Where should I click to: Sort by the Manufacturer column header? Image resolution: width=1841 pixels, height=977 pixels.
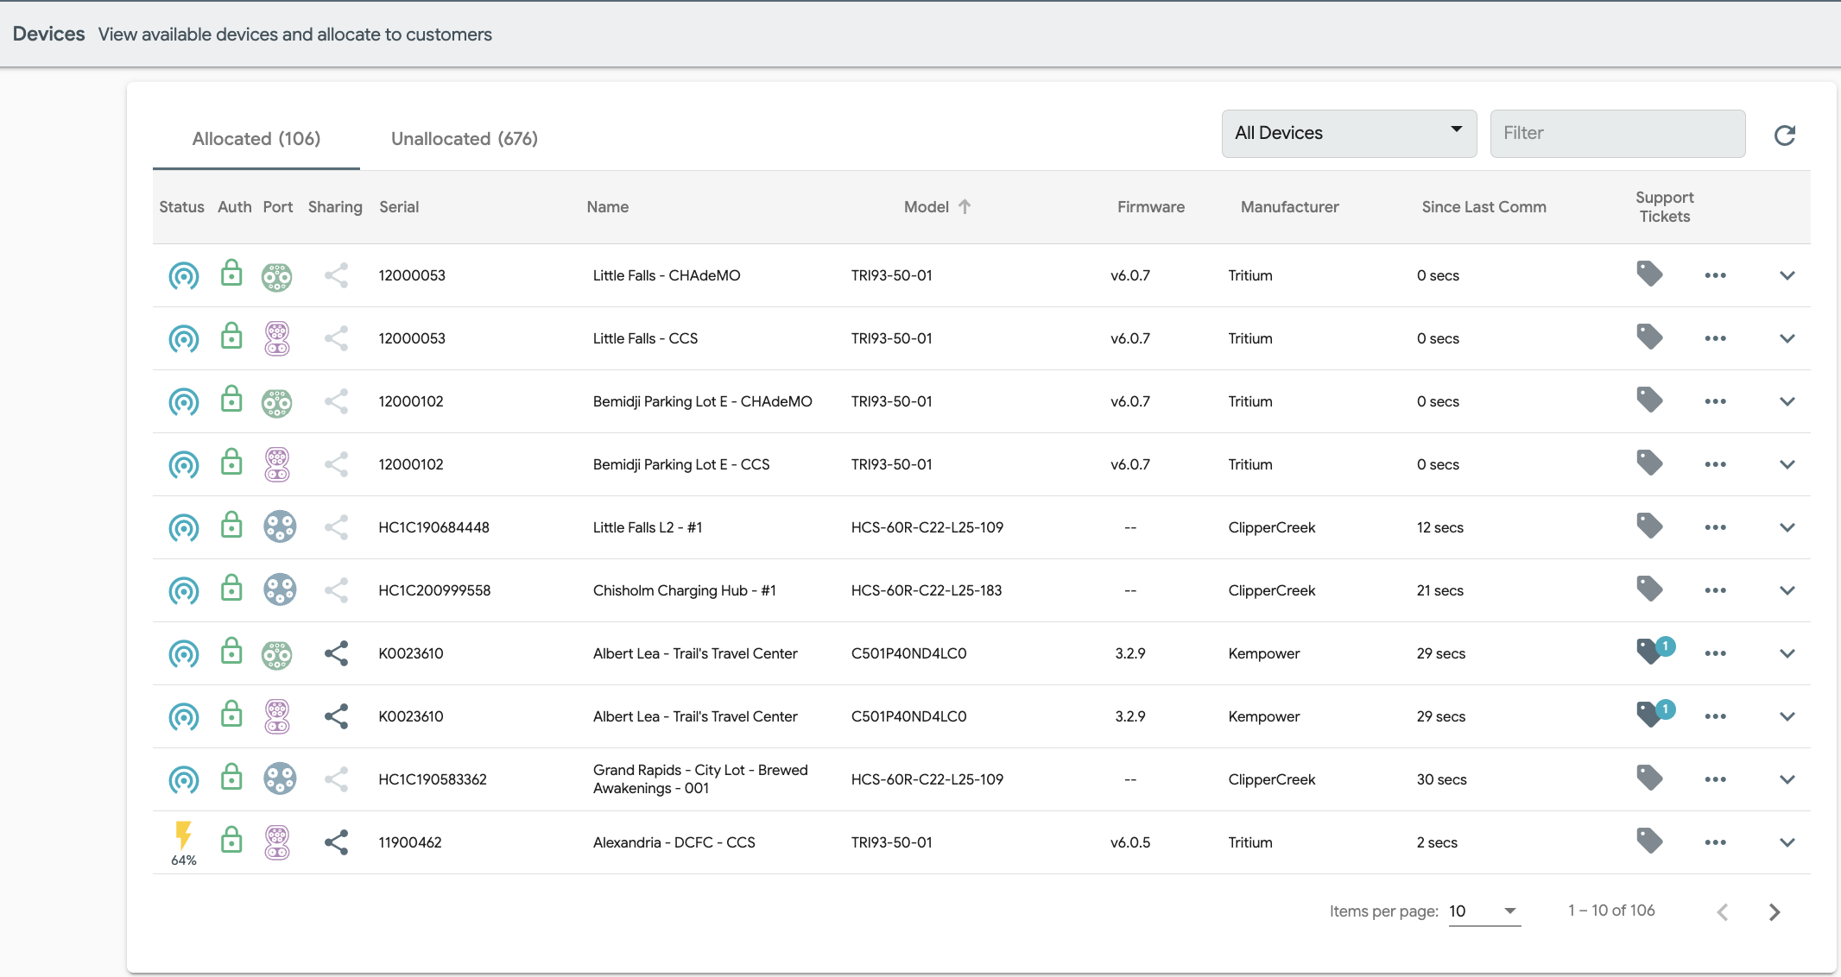[1290, 207]
